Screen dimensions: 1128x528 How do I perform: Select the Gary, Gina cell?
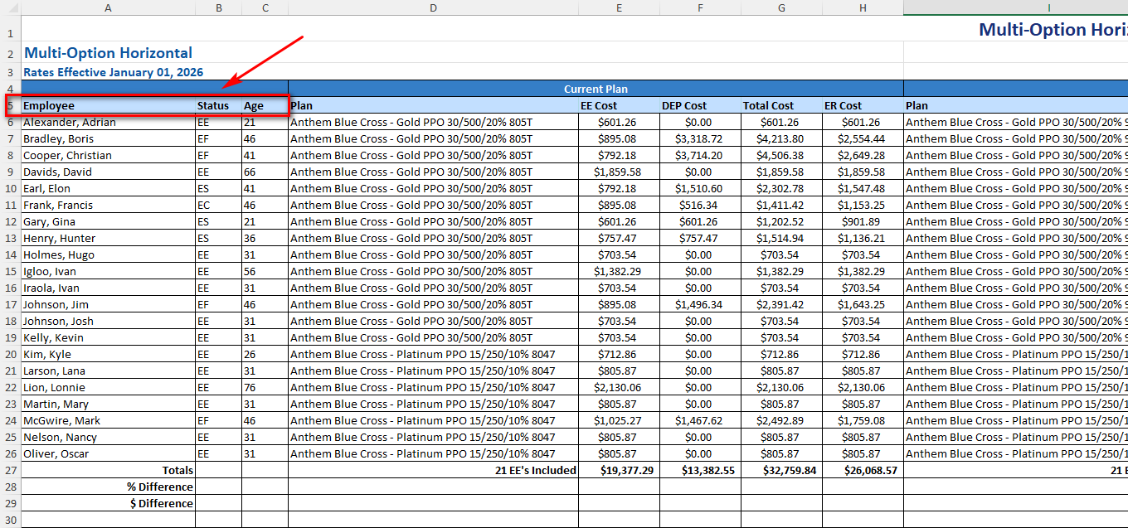click(x=108, y=221)
